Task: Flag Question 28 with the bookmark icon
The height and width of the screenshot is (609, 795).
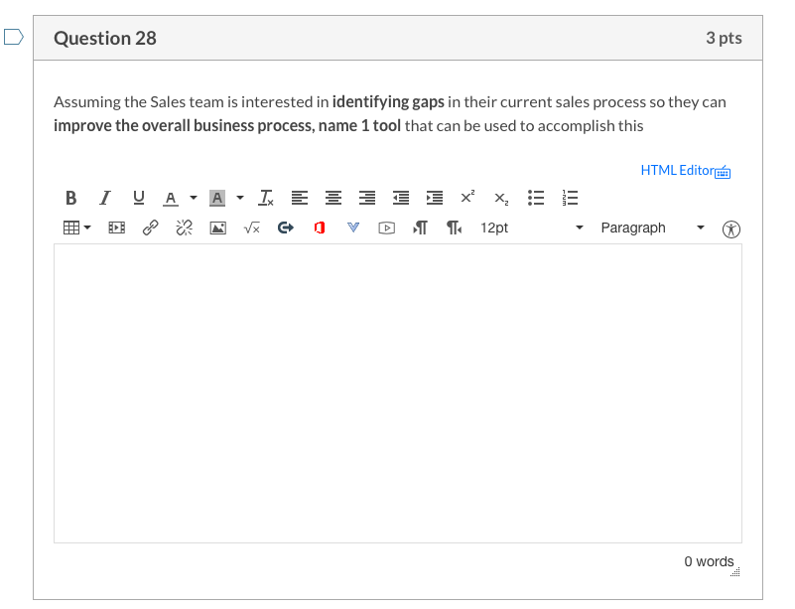Action: click(14, 37)
